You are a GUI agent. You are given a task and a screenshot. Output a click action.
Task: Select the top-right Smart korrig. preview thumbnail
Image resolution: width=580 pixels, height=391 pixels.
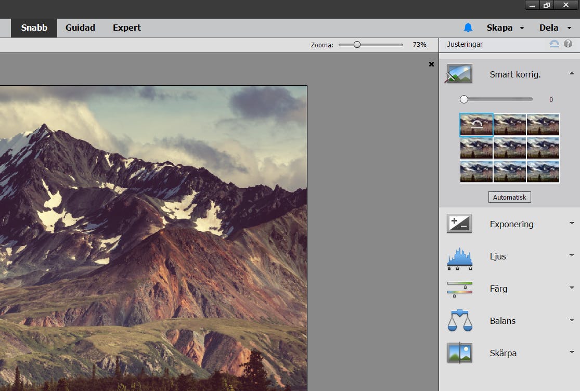click(543, 125)
